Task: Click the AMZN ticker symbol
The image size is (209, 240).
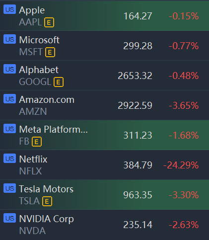Action: click(x=33, y=111)
